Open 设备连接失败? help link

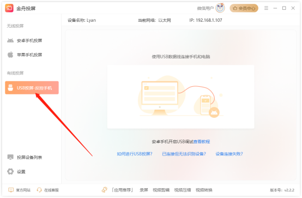229,154
